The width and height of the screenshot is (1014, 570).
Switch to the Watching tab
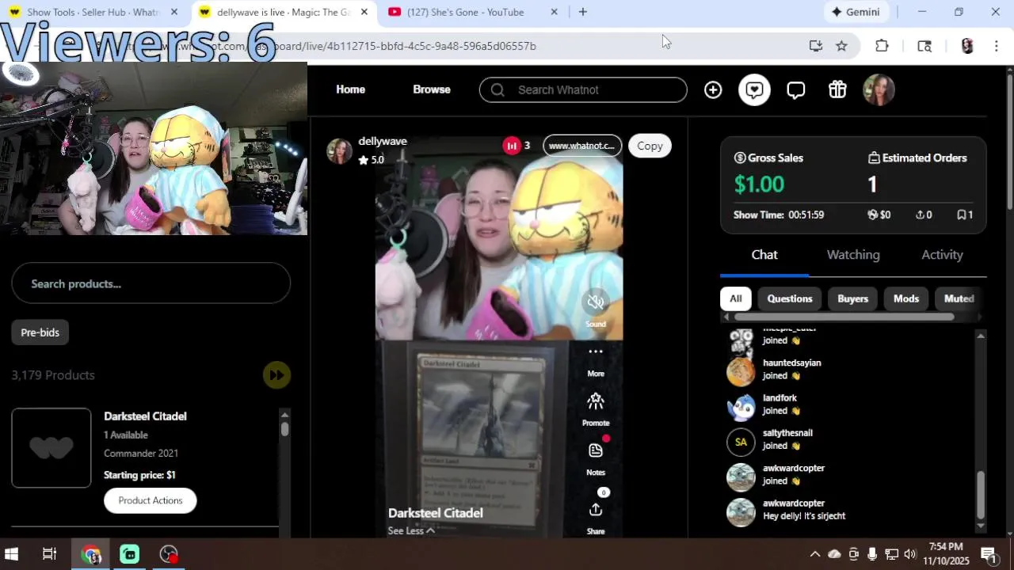[853, 255]
